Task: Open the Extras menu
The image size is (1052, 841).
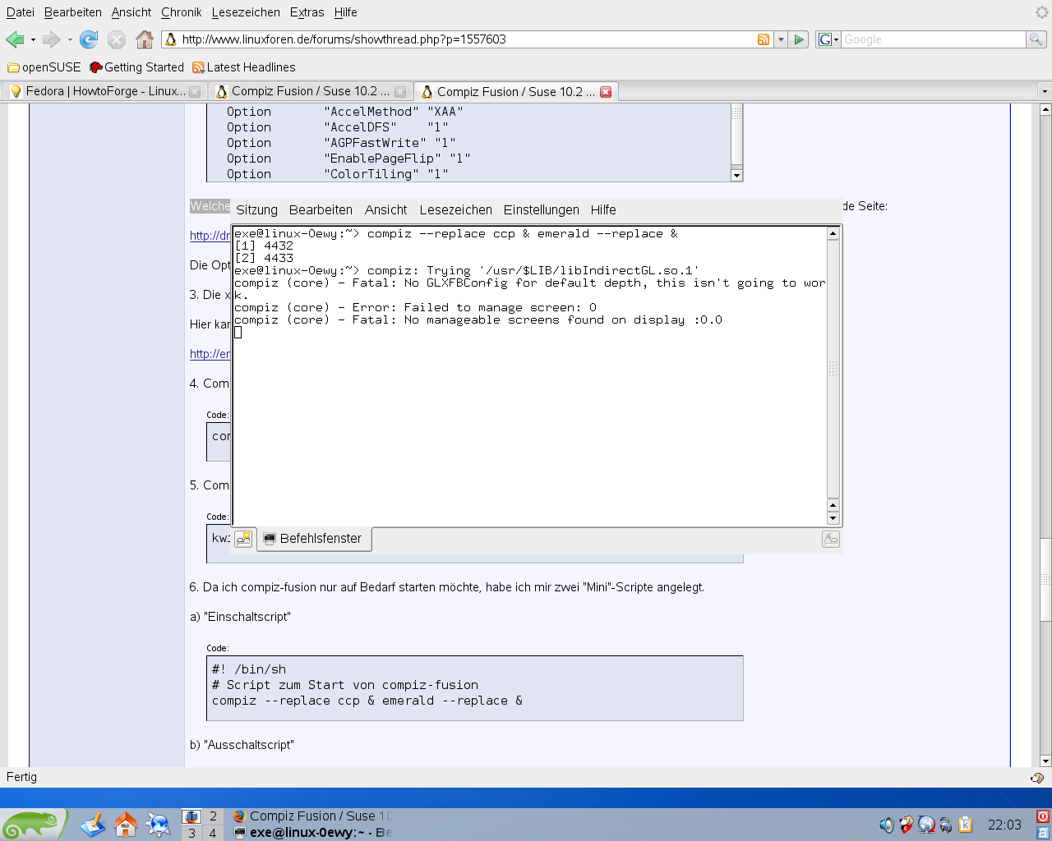Action: click(307, 12)
